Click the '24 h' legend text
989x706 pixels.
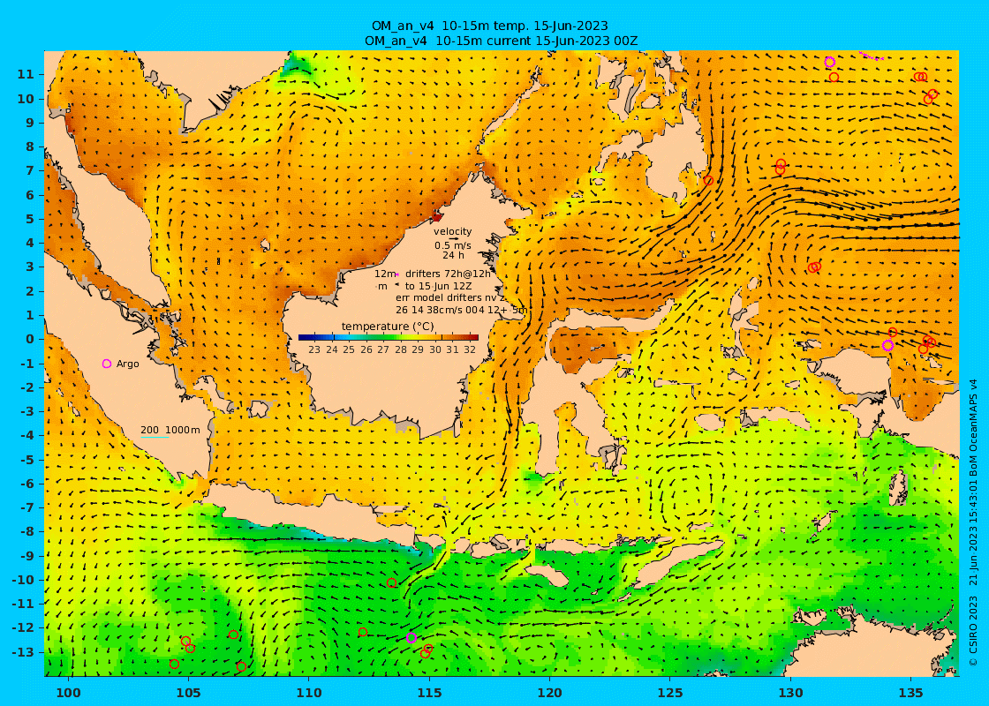coord(453,255)
